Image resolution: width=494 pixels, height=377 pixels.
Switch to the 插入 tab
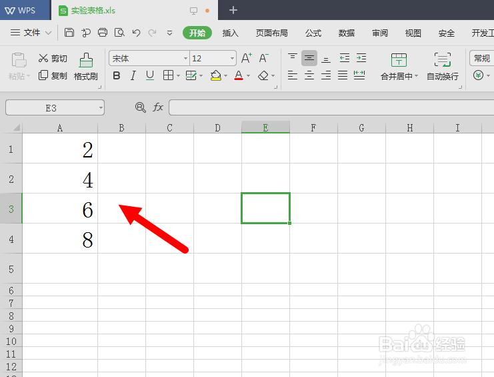pos(230,33)
